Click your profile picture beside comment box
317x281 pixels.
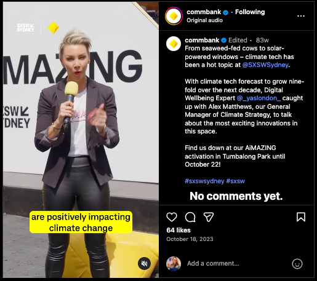(x=174, y=264)
